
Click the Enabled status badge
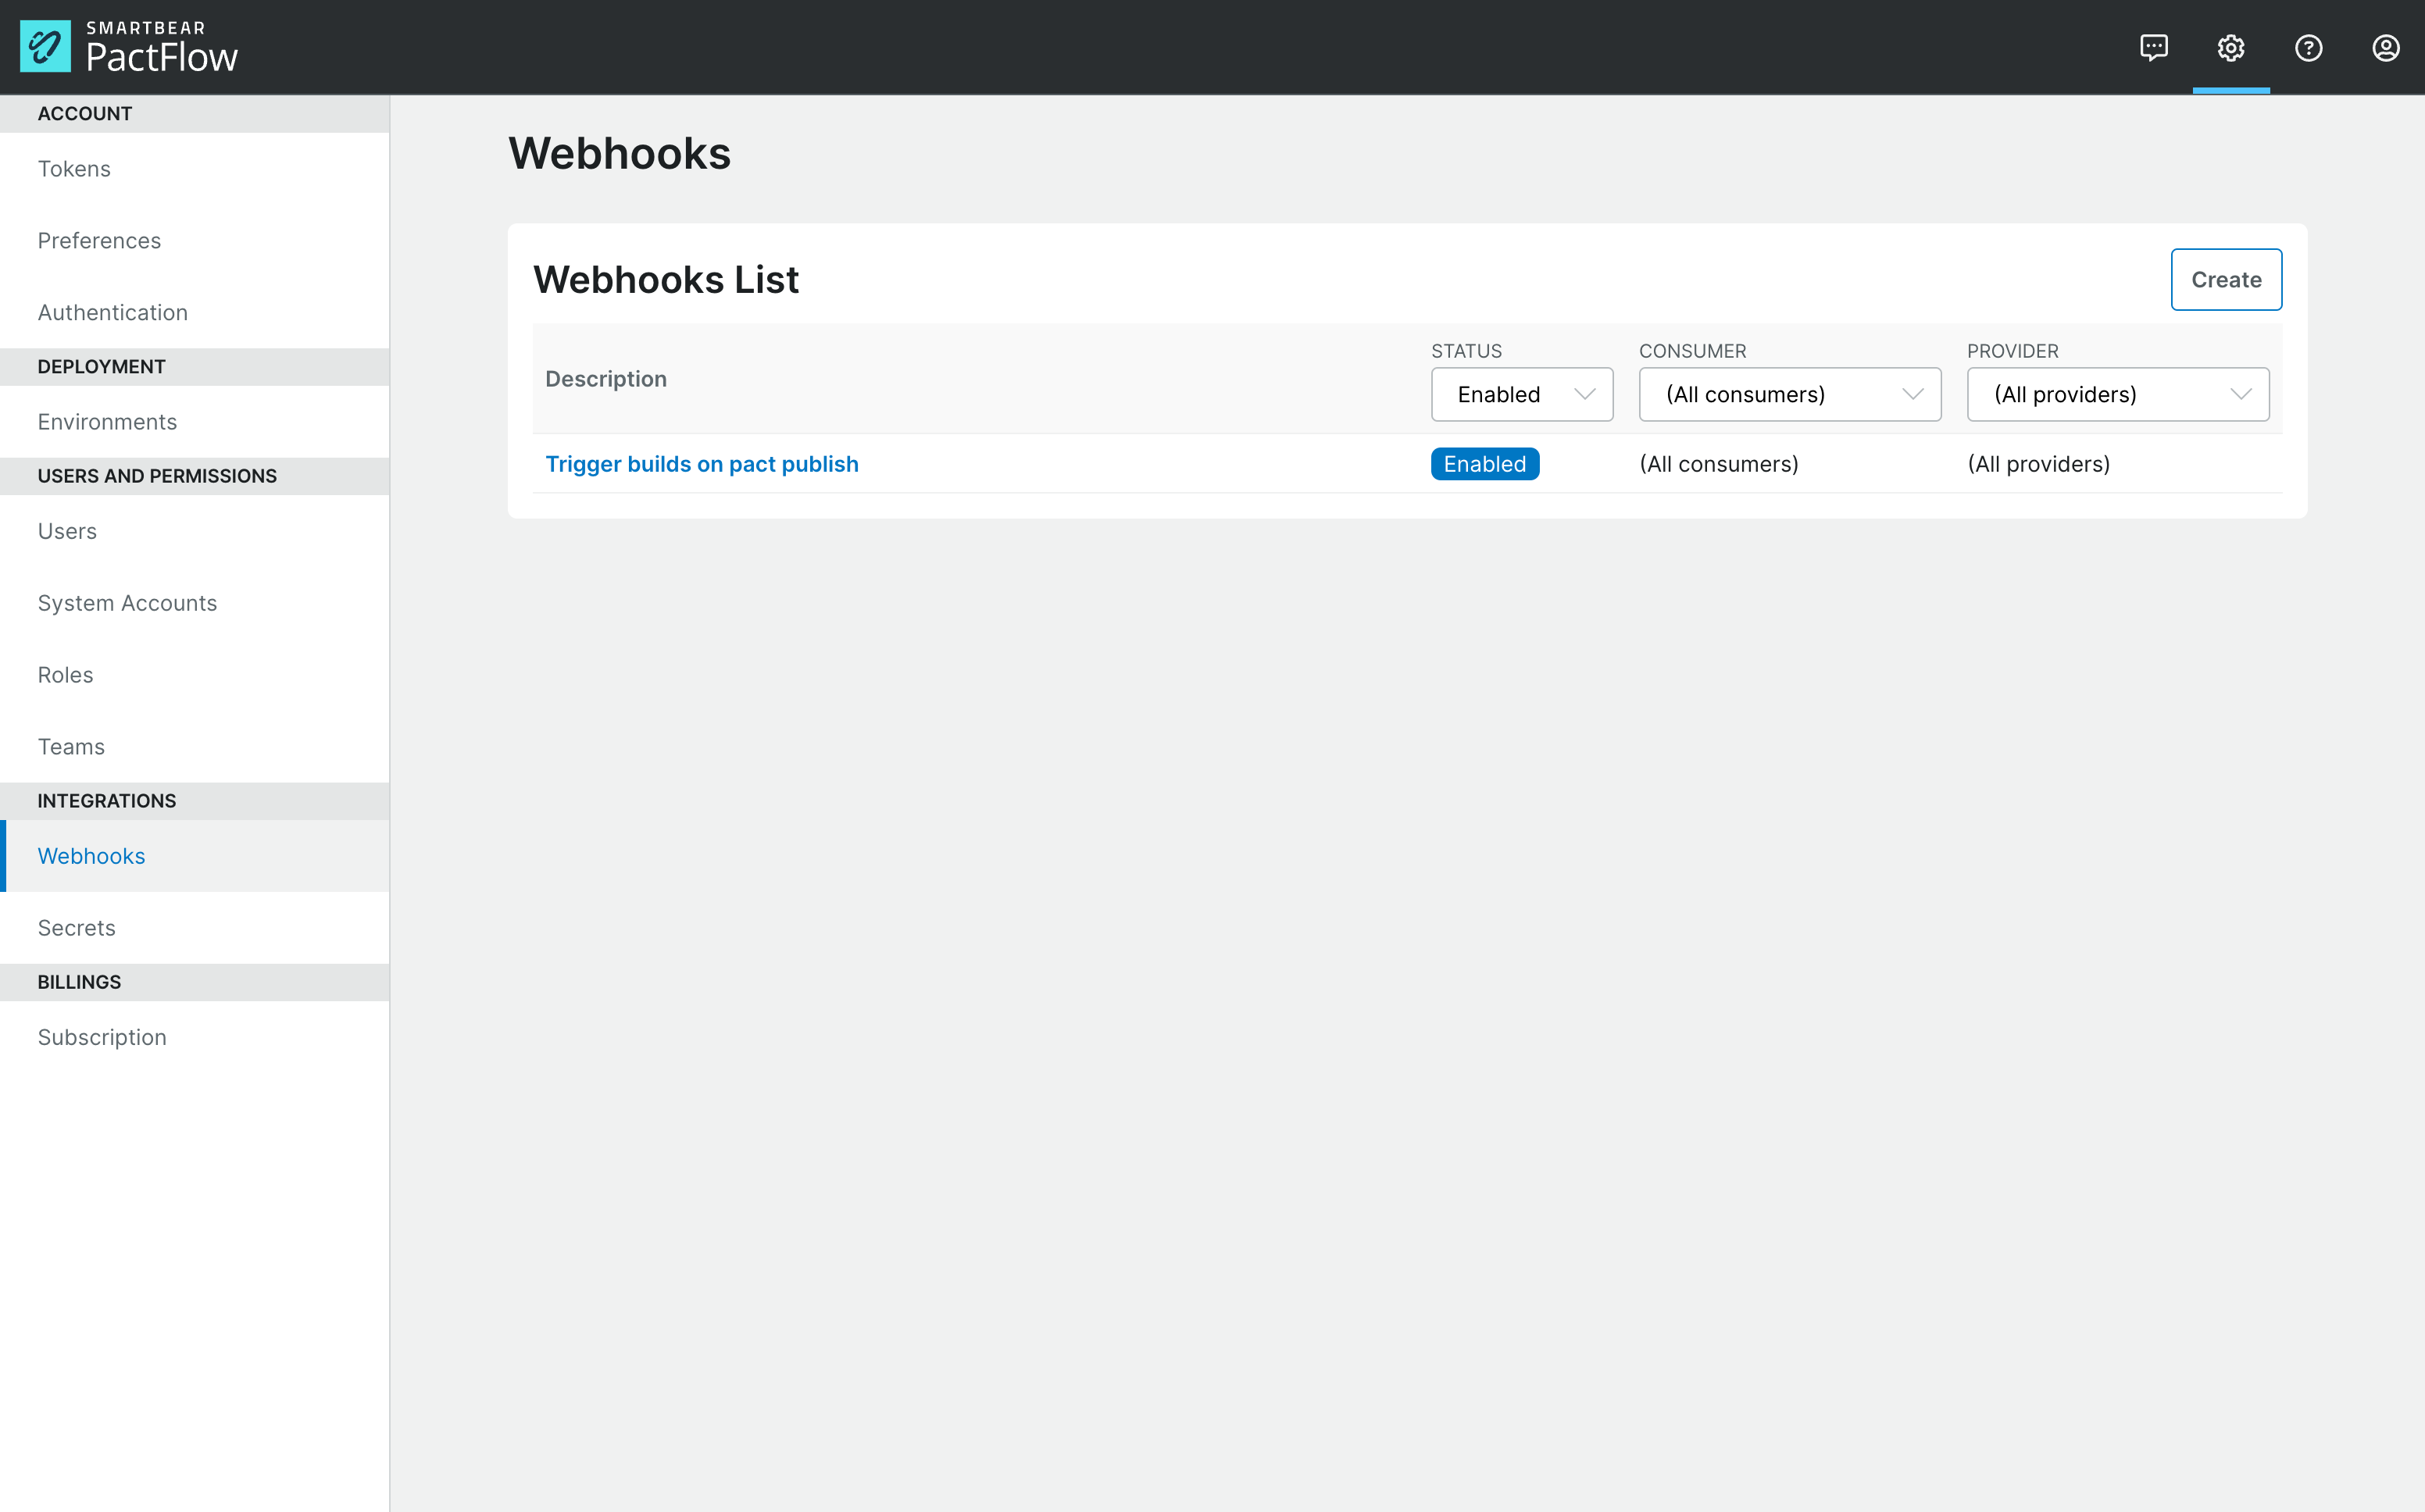click(x=1484, y=463)
